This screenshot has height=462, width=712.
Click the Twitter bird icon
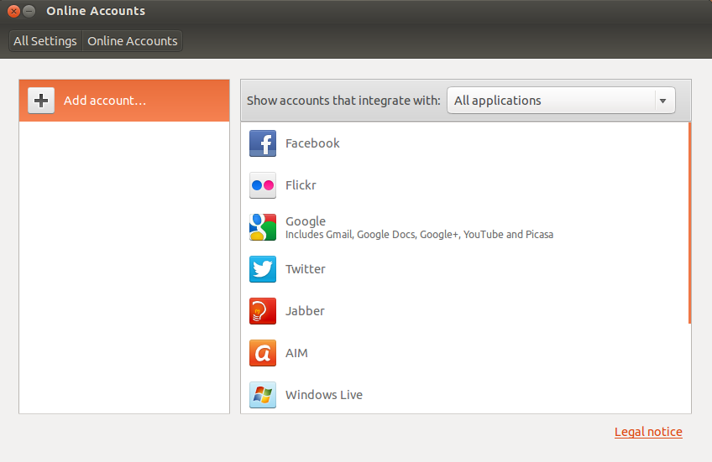pos(263,269)
